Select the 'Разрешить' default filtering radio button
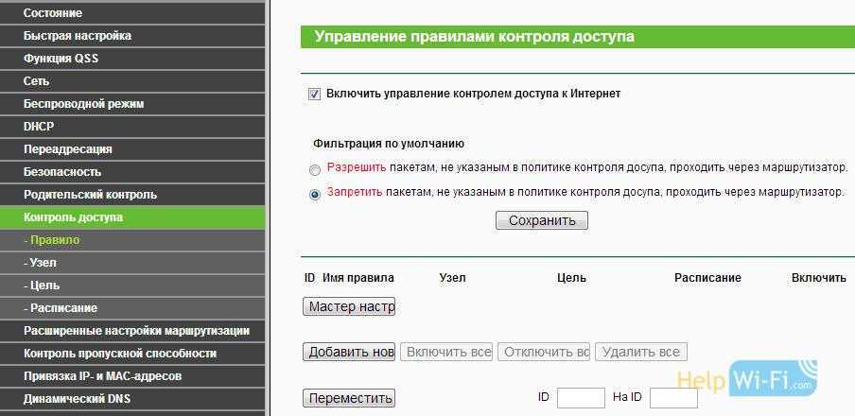This screenshot has width=855, height=416. point(315,170)
